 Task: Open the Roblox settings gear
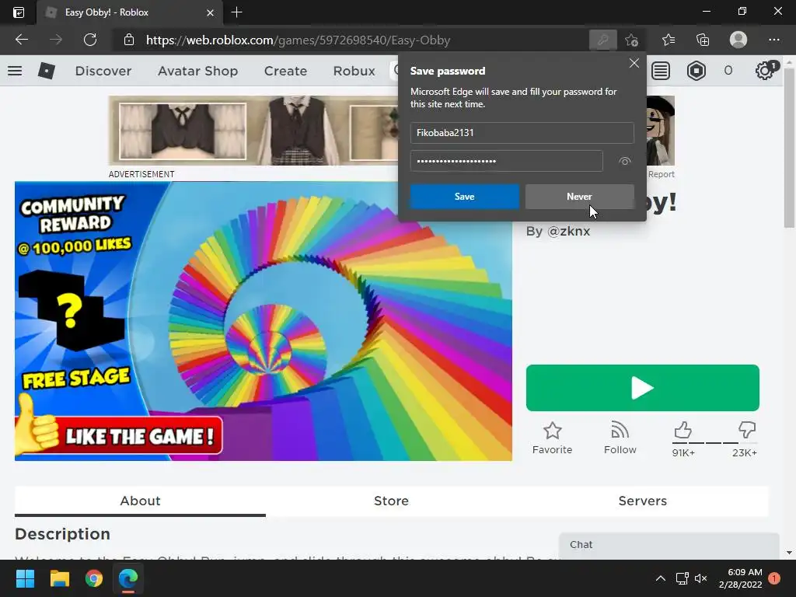(765, 71)
